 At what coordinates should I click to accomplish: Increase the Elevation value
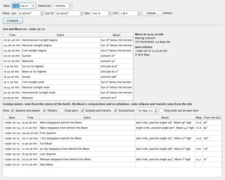(110, 12)
